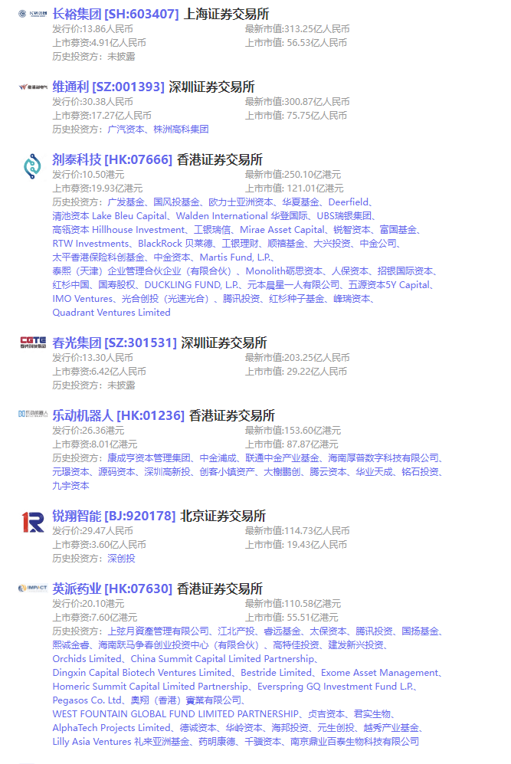Click the 春光集团 CGTG logo icon
Image resolution: width=511 pixels, height=764 pixels.
coord(33,343)
